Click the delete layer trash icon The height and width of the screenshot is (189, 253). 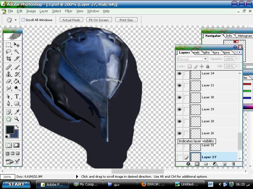click(233, 164)
